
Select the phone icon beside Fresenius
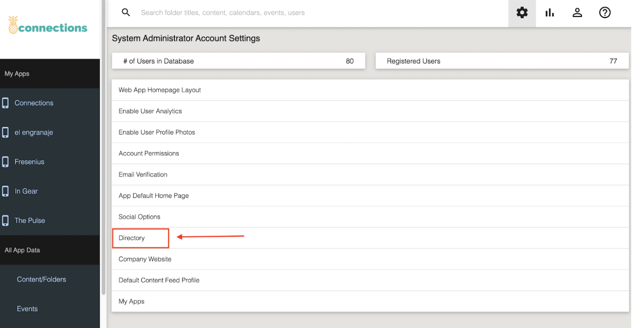pos(6,162)
